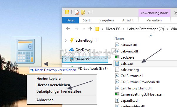Select the DVD-Laufwerk (E:) entry

[x=93, y=69]
